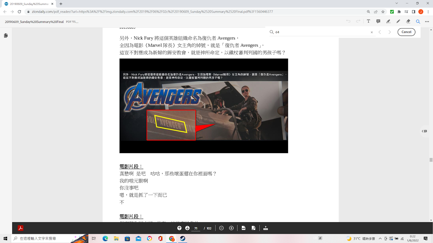The width and height of the screenshot is (433, 243).
Task: Select the Text annotation tool
Action: [x=368, y=21]
